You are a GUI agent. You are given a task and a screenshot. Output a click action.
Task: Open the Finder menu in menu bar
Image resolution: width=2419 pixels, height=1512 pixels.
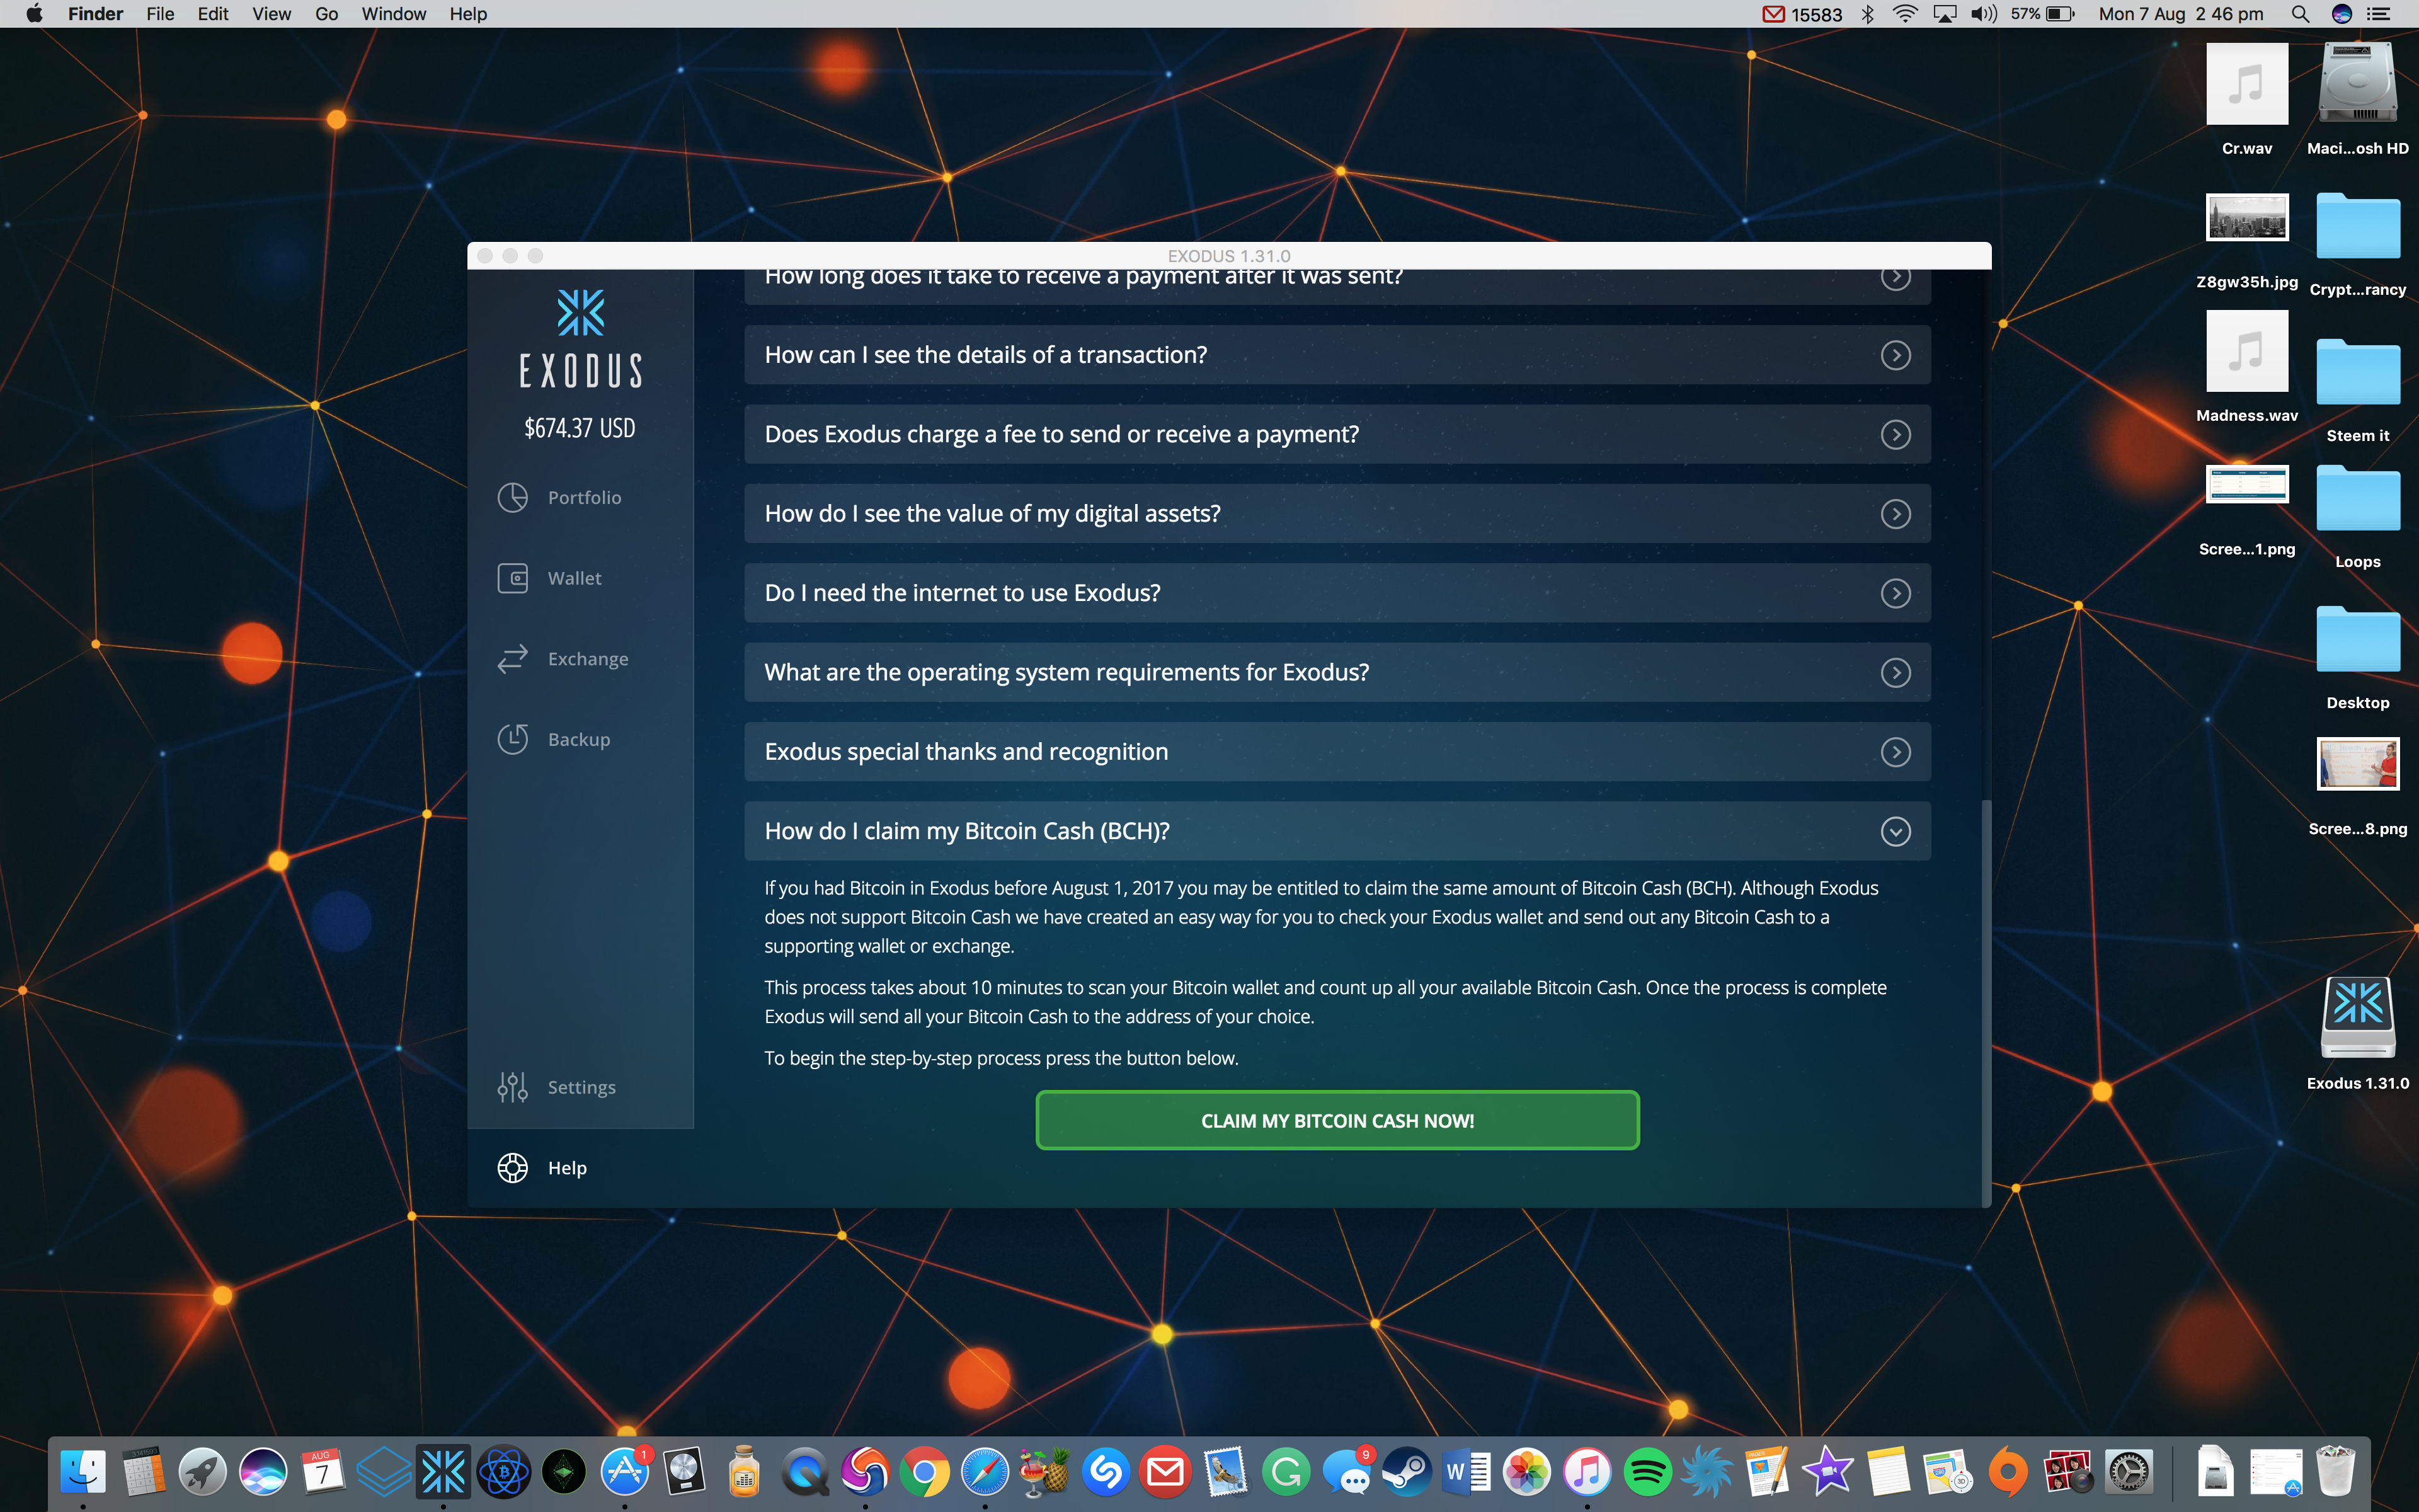[95, 14]
